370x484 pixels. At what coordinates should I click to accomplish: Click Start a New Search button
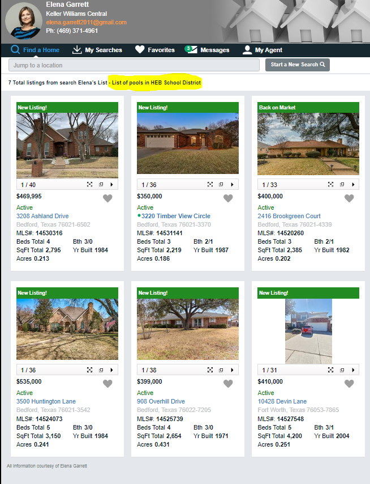coord(298,65)
